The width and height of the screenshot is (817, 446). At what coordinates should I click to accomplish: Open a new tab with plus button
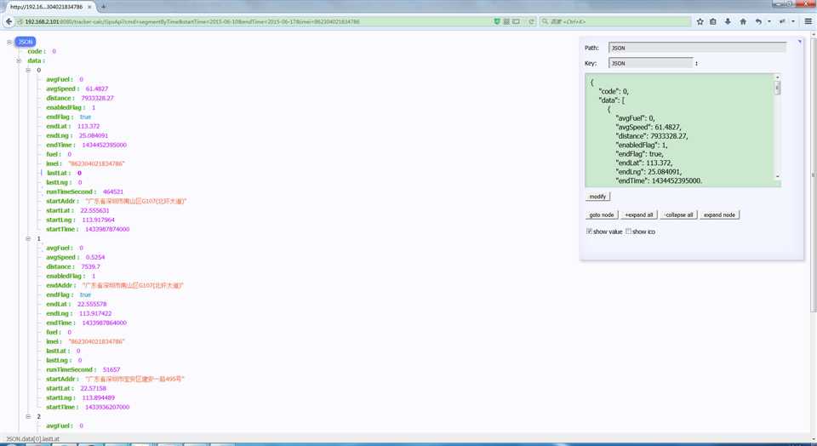pyautogui.click(x=103, y=7)
